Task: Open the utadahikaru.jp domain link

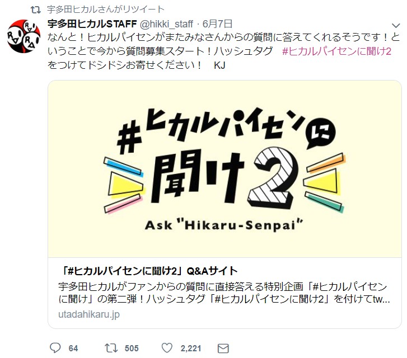Action: [89, 314]
